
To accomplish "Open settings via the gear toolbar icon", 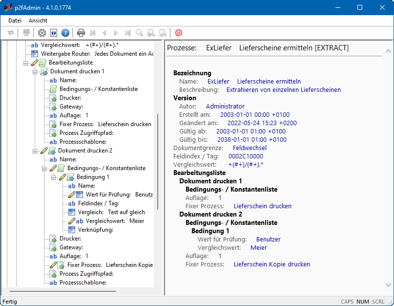I will pos(42,33).
